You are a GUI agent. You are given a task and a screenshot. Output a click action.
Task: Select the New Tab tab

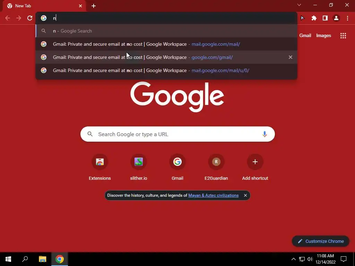point(44,6)
